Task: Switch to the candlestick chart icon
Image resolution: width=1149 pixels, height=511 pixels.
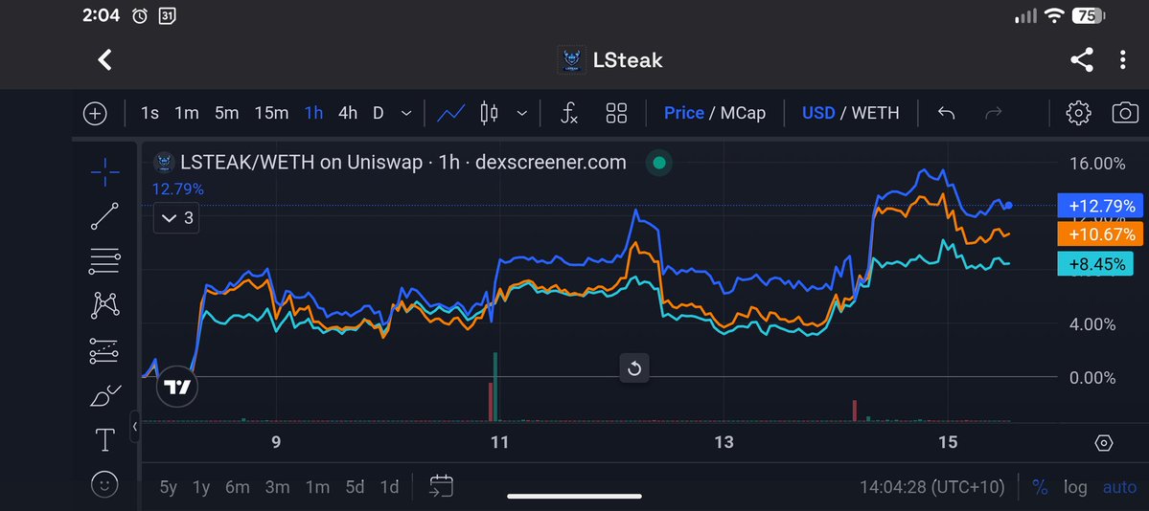Action: pyautogui.click(x=489, y=114)
